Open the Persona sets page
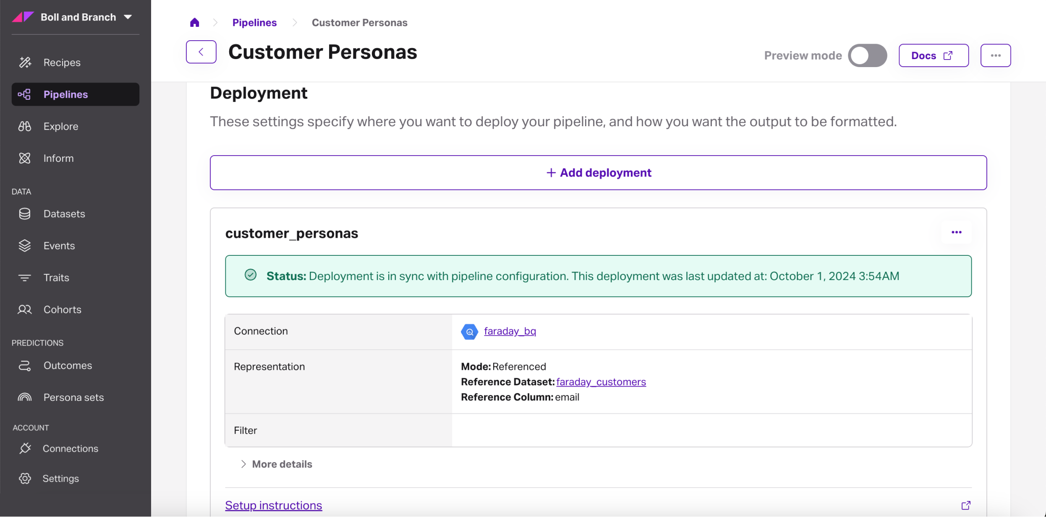 pyautogui.click(x=73, y=397)
